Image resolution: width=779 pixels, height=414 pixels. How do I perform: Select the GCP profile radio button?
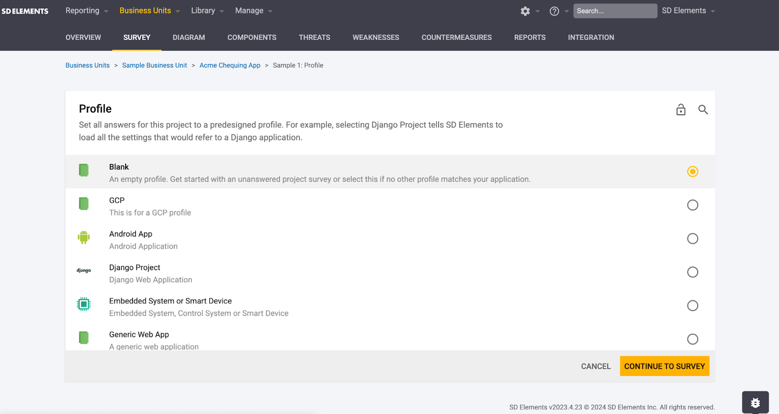click(x=692, y=205)
